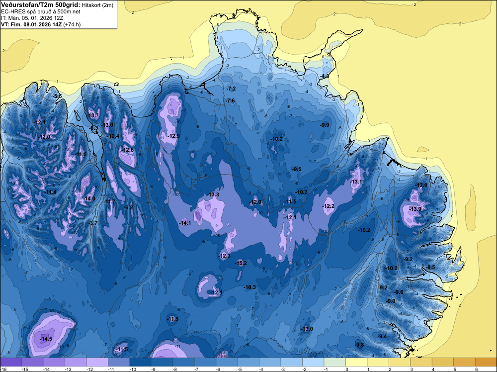Viewport: 497px width, 372px height.
Task: Select legend swatch between -1 and 0
Action: coord(334,362)
